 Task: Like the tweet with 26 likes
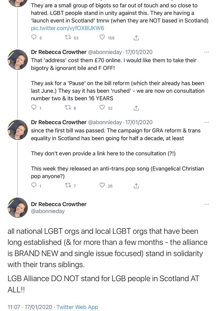pyautogui.click(x=102, y=186)
